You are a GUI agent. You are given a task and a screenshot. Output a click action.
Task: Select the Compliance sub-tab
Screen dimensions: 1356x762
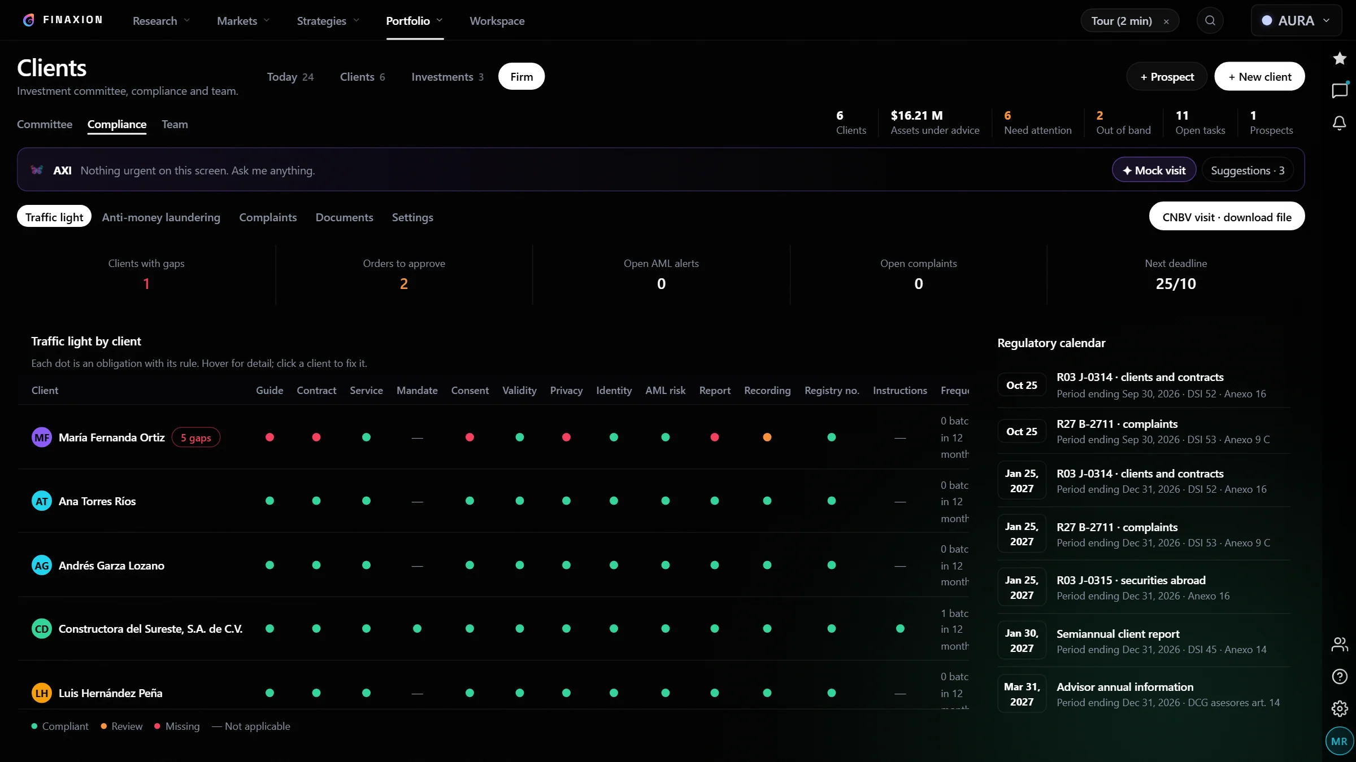pos(117,124)
